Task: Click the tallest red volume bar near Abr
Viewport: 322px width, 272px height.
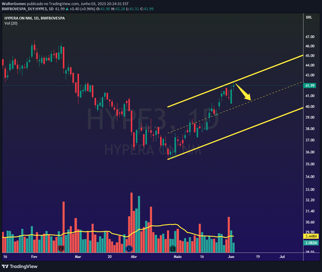Action: click(x=131, y=210)
